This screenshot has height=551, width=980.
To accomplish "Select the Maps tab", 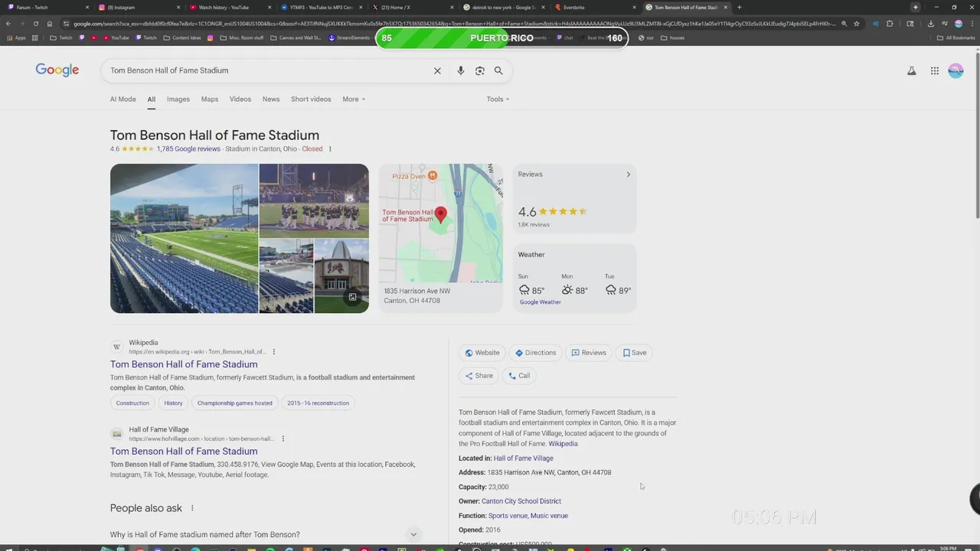I will [x=210, y=99].
